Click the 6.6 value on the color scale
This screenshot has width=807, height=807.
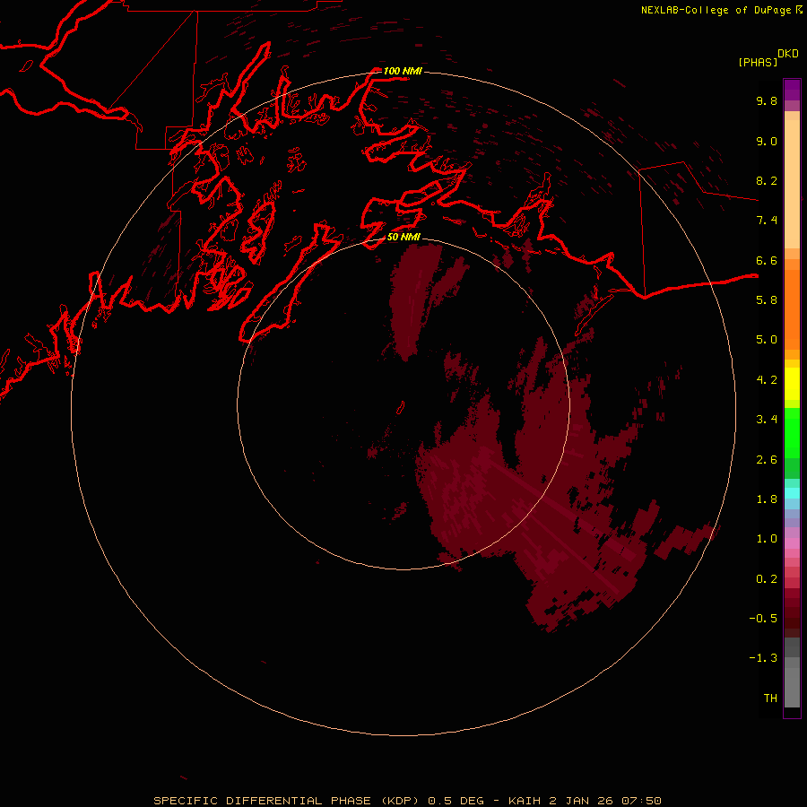click(767, 260)
